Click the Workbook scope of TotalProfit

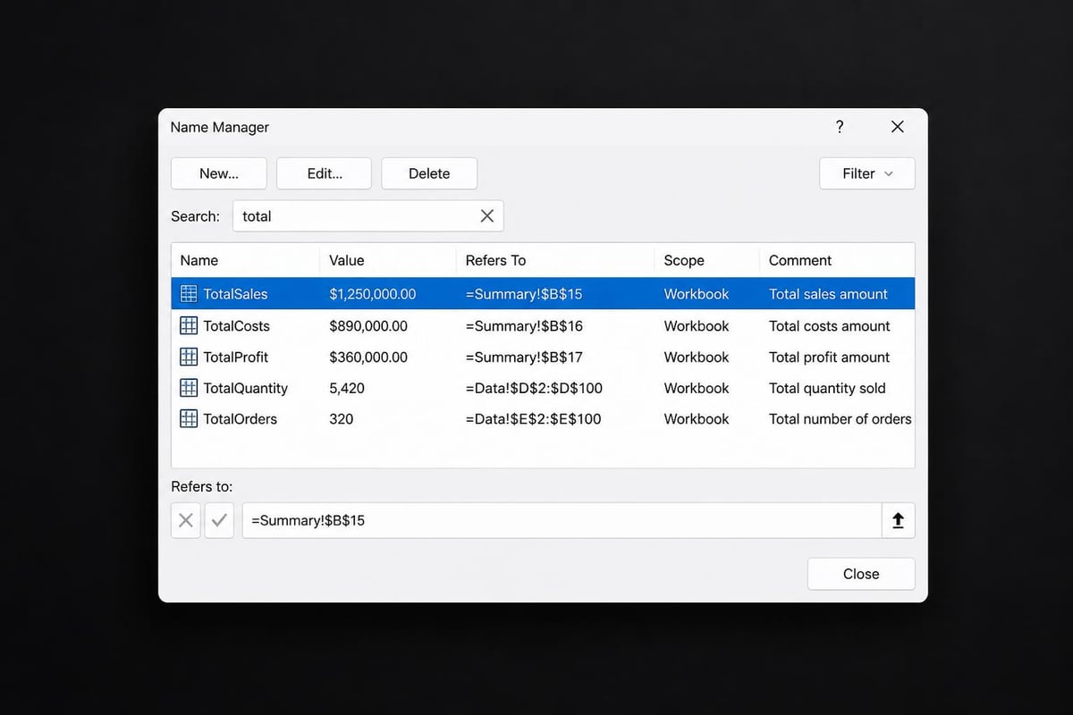click(x=697, y=357)
